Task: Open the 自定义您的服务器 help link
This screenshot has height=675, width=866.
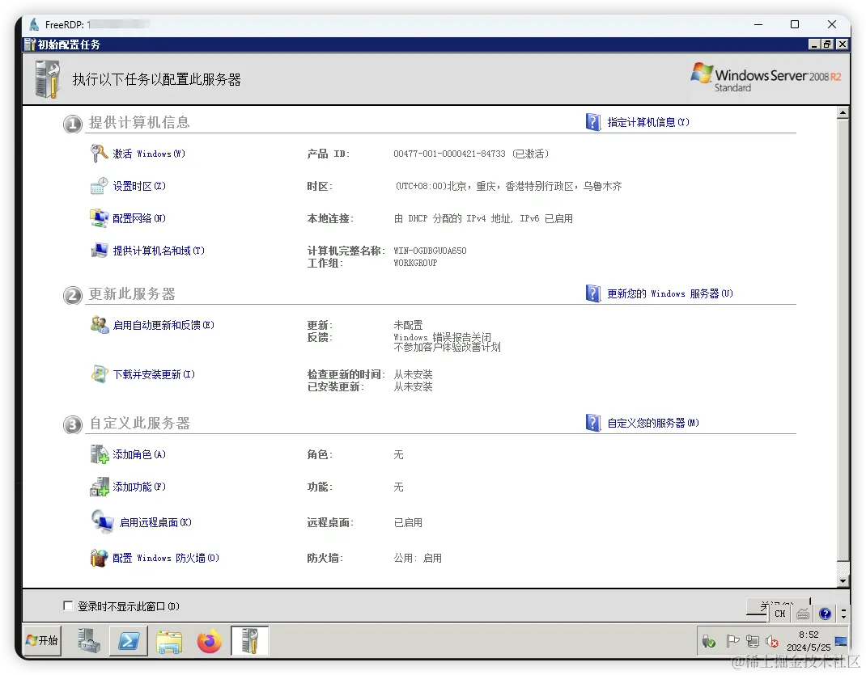Action: (x=653, y=424)
